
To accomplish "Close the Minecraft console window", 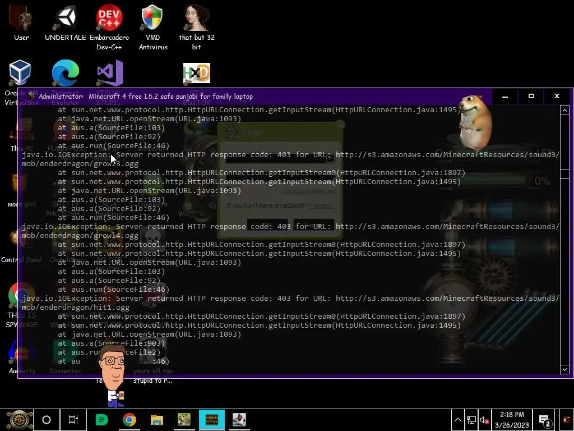I will [557, 97].
